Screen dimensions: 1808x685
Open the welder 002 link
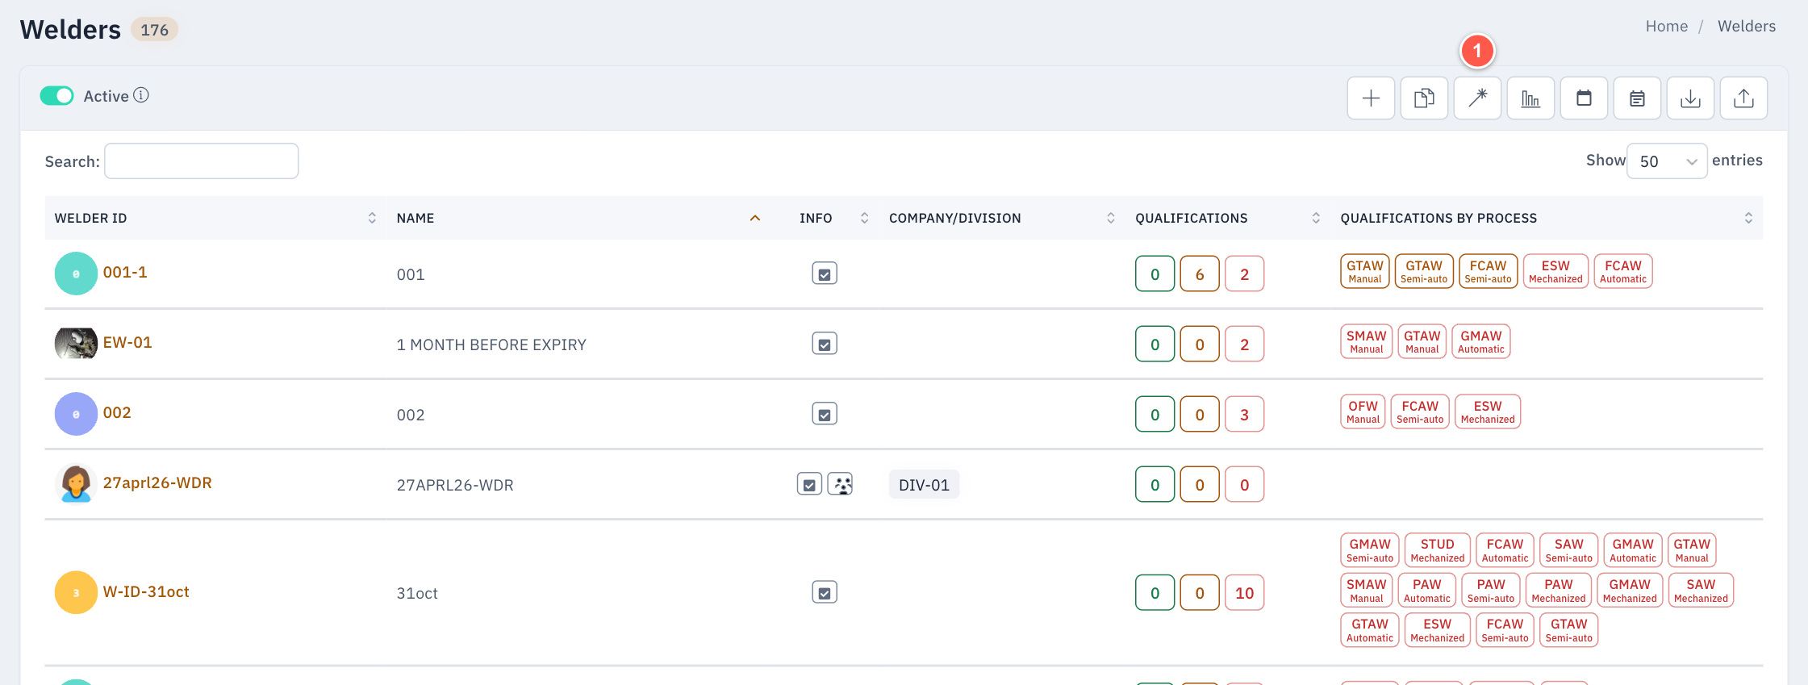(x=117, y=413)
